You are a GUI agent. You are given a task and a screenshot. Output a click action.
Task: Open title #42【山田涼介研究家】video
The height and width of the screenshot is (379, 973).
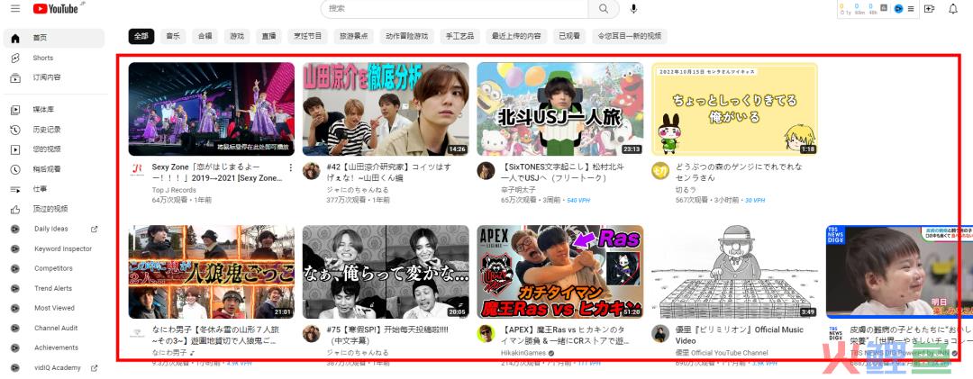(389, 173)
